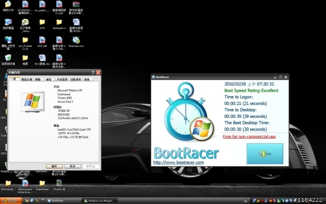Close the BootRacer window
The height and width of the screenshot is (204, 326).
[x=286, y=77]
